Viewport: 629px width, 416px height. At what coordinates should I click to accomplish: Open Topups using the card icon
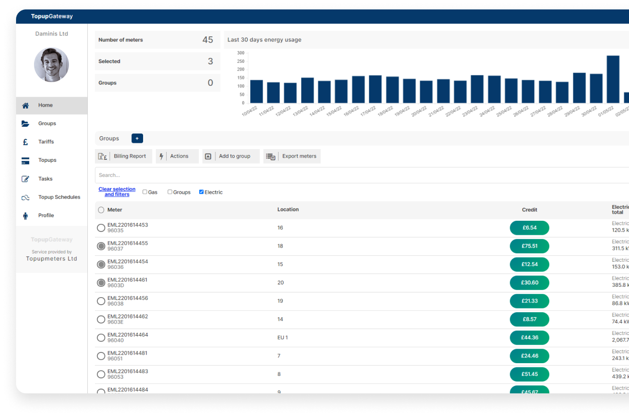(25, 161)
